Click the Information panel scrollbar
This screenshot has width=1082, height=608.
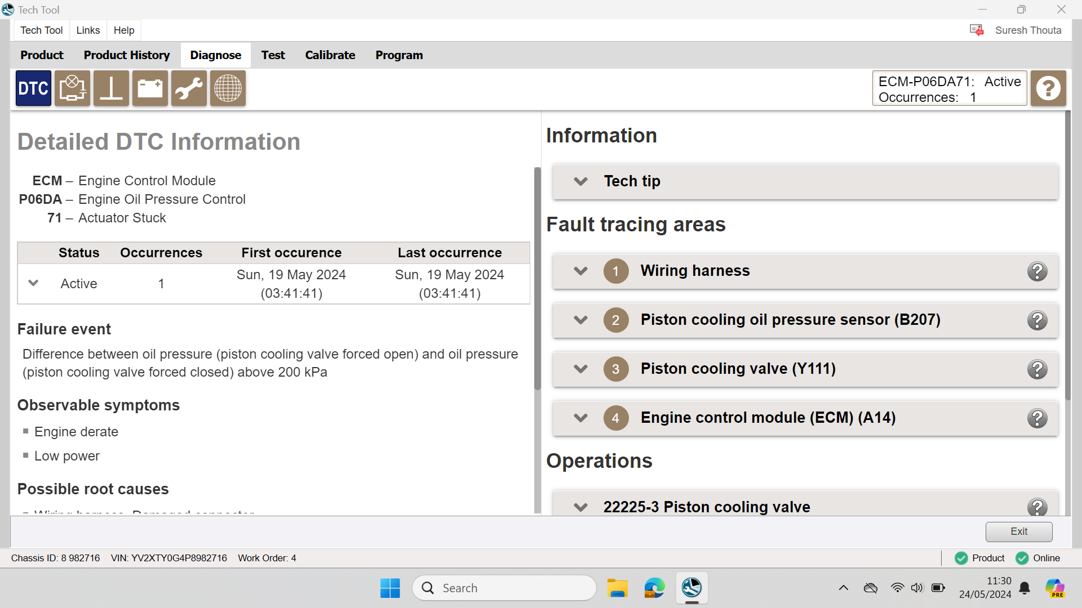click(x=1067, y=256)
